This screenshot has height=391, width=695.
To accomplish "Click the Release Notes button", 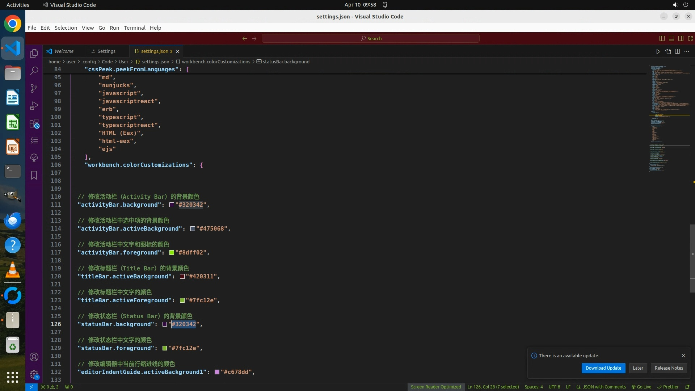I will point(669,368).
